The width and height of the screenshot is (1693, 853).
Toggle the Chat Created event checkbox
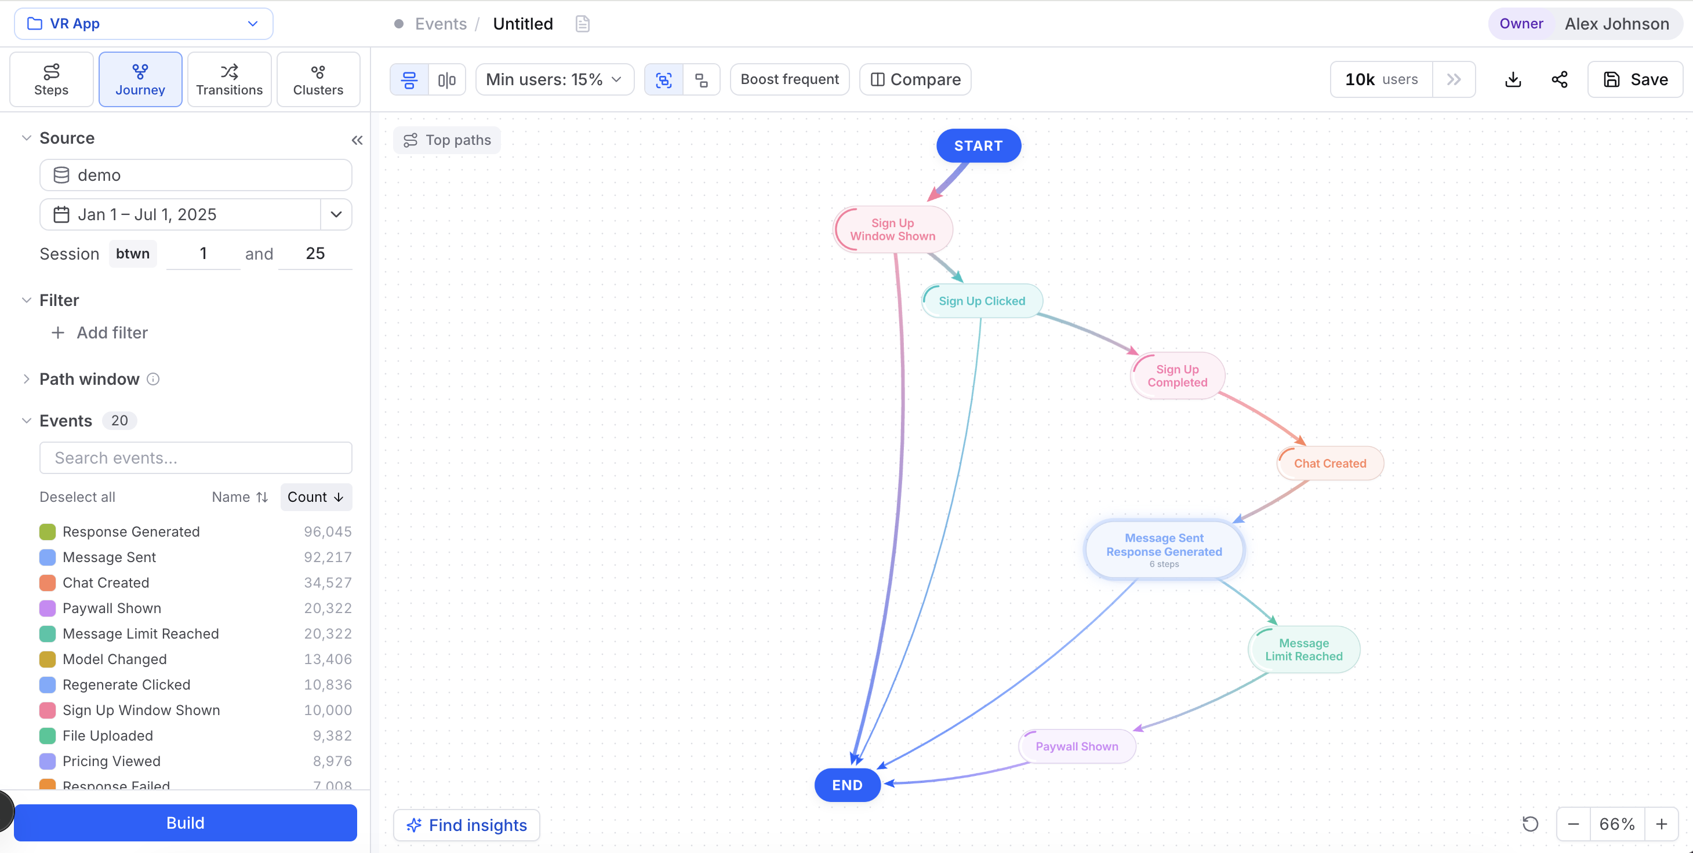[x=48, y=582]
